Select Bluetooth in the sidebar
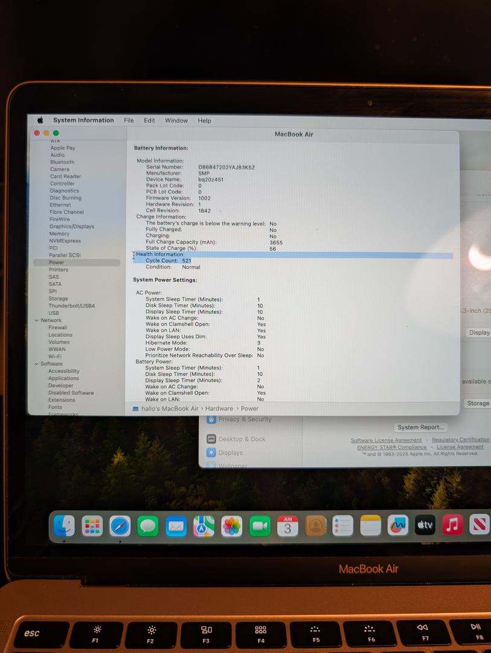This screenshot has width=491, height=653. (62, 162)
